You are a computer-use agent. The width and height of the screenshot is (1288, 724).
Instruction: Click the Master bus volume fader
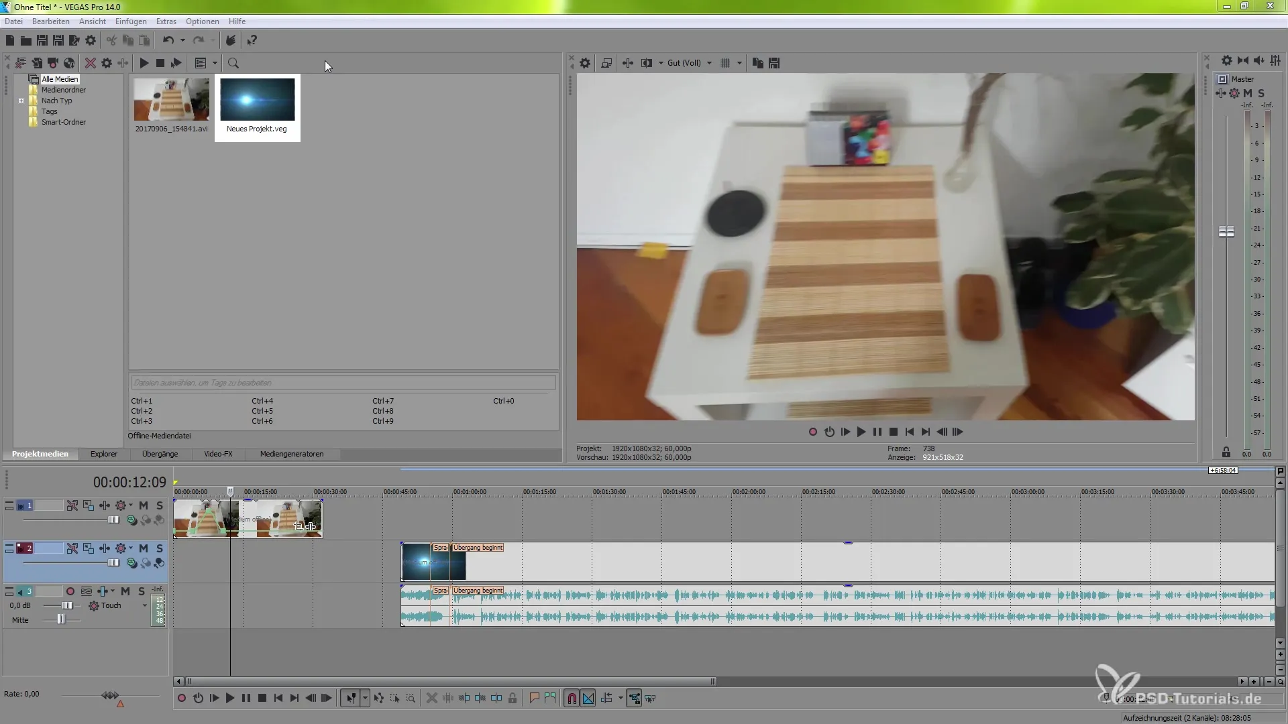click(x=1226, y=232)
